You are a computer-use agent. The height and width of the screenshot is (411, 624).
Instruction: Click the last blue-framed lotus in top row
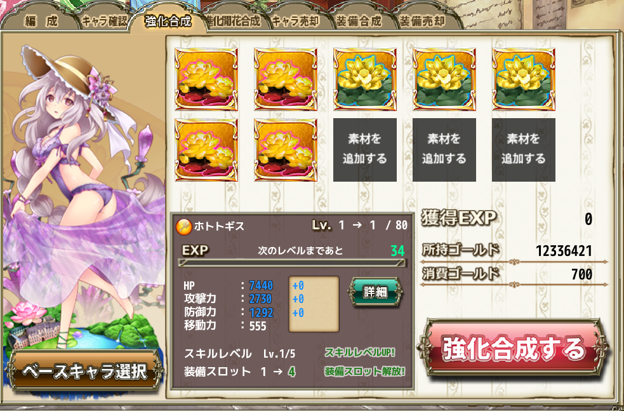point(523,79)
